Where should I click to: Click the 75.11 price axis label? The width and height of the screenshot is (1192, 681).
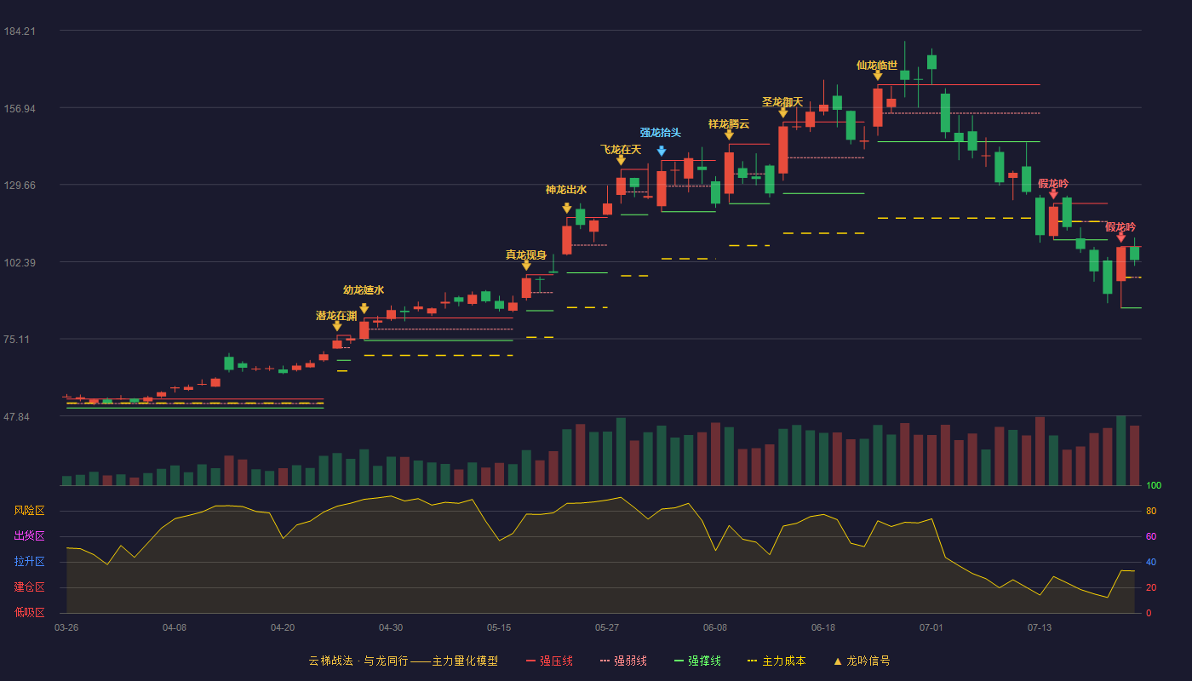[x=17, y=340]
